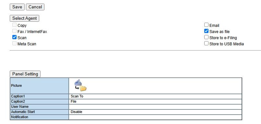This screenshot has width=261, height=124.
Task: Toggle the Copy checkbox
Action: coord(15,25)
